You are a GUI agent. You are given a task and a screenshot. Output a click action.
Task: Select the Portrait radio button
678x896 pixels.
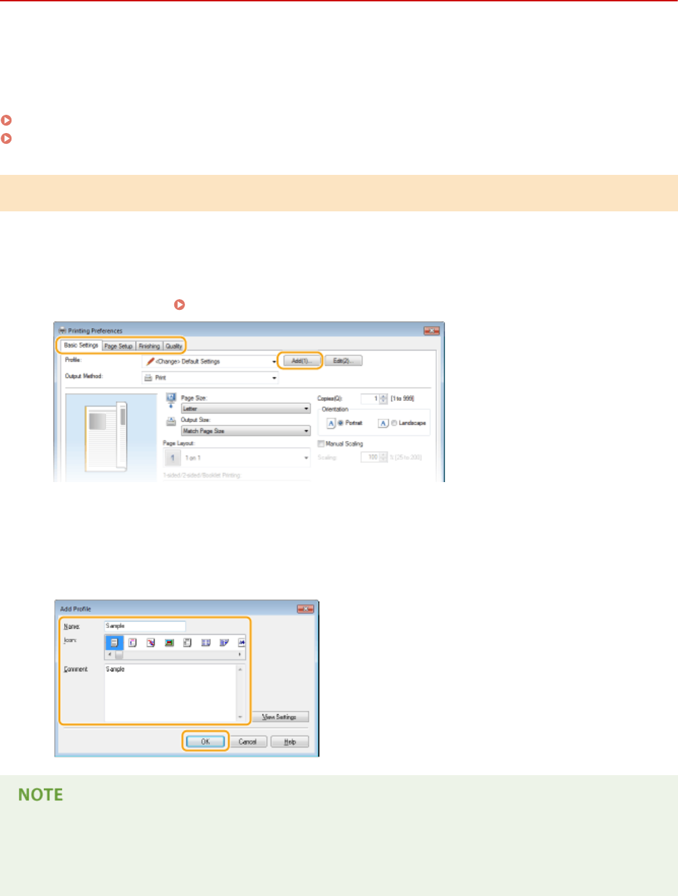pyautogui.click(x=340, y=423)
